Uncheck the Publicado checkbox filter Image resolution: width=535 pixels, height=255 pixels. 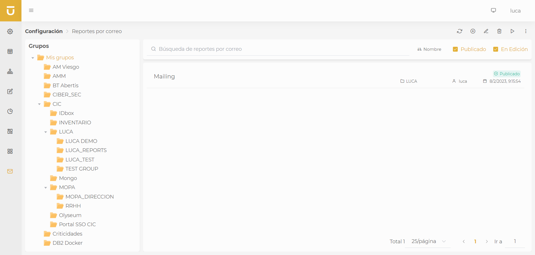455,49
